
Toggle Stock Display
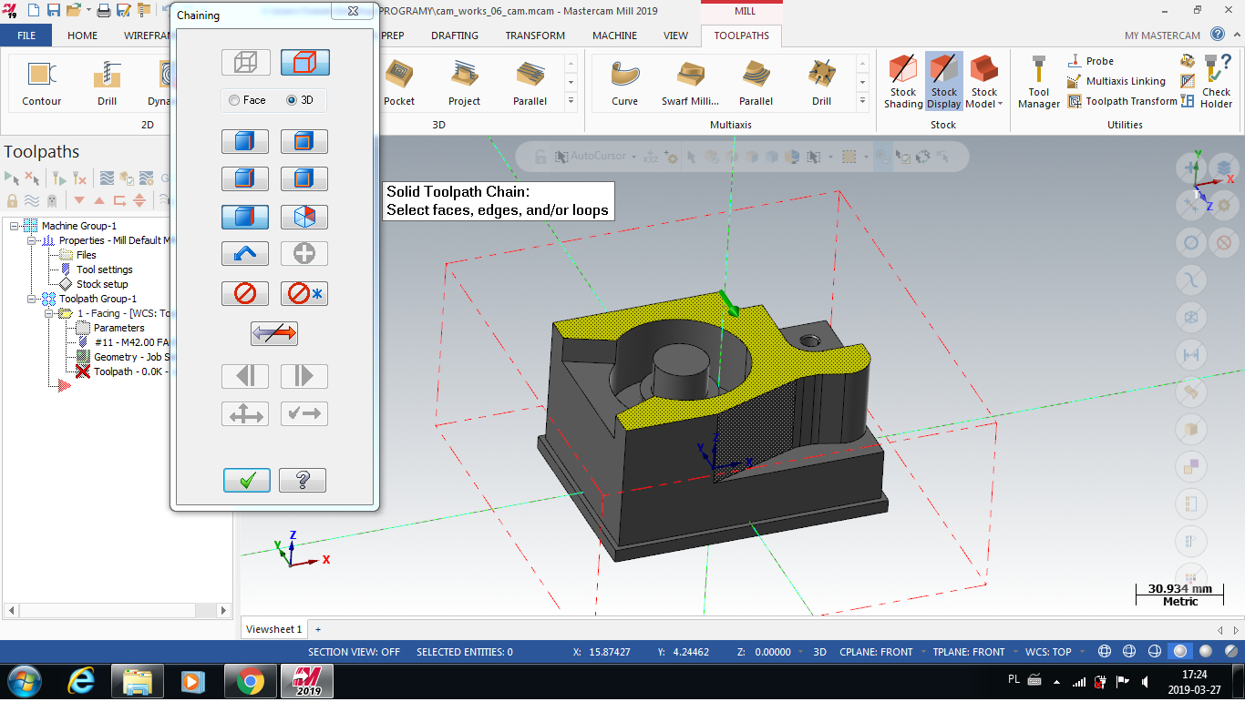pyautogui.click(x=944, y=82)
